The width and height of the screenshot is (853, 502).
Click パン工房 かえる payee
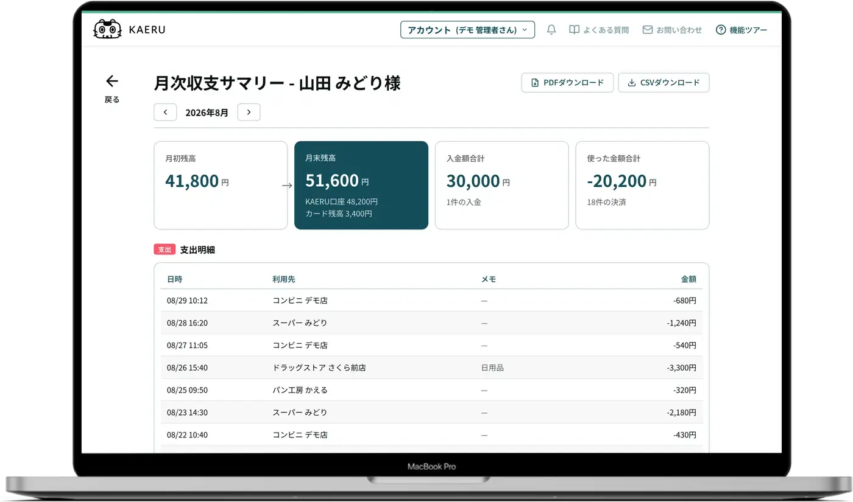tap(300, 390)
